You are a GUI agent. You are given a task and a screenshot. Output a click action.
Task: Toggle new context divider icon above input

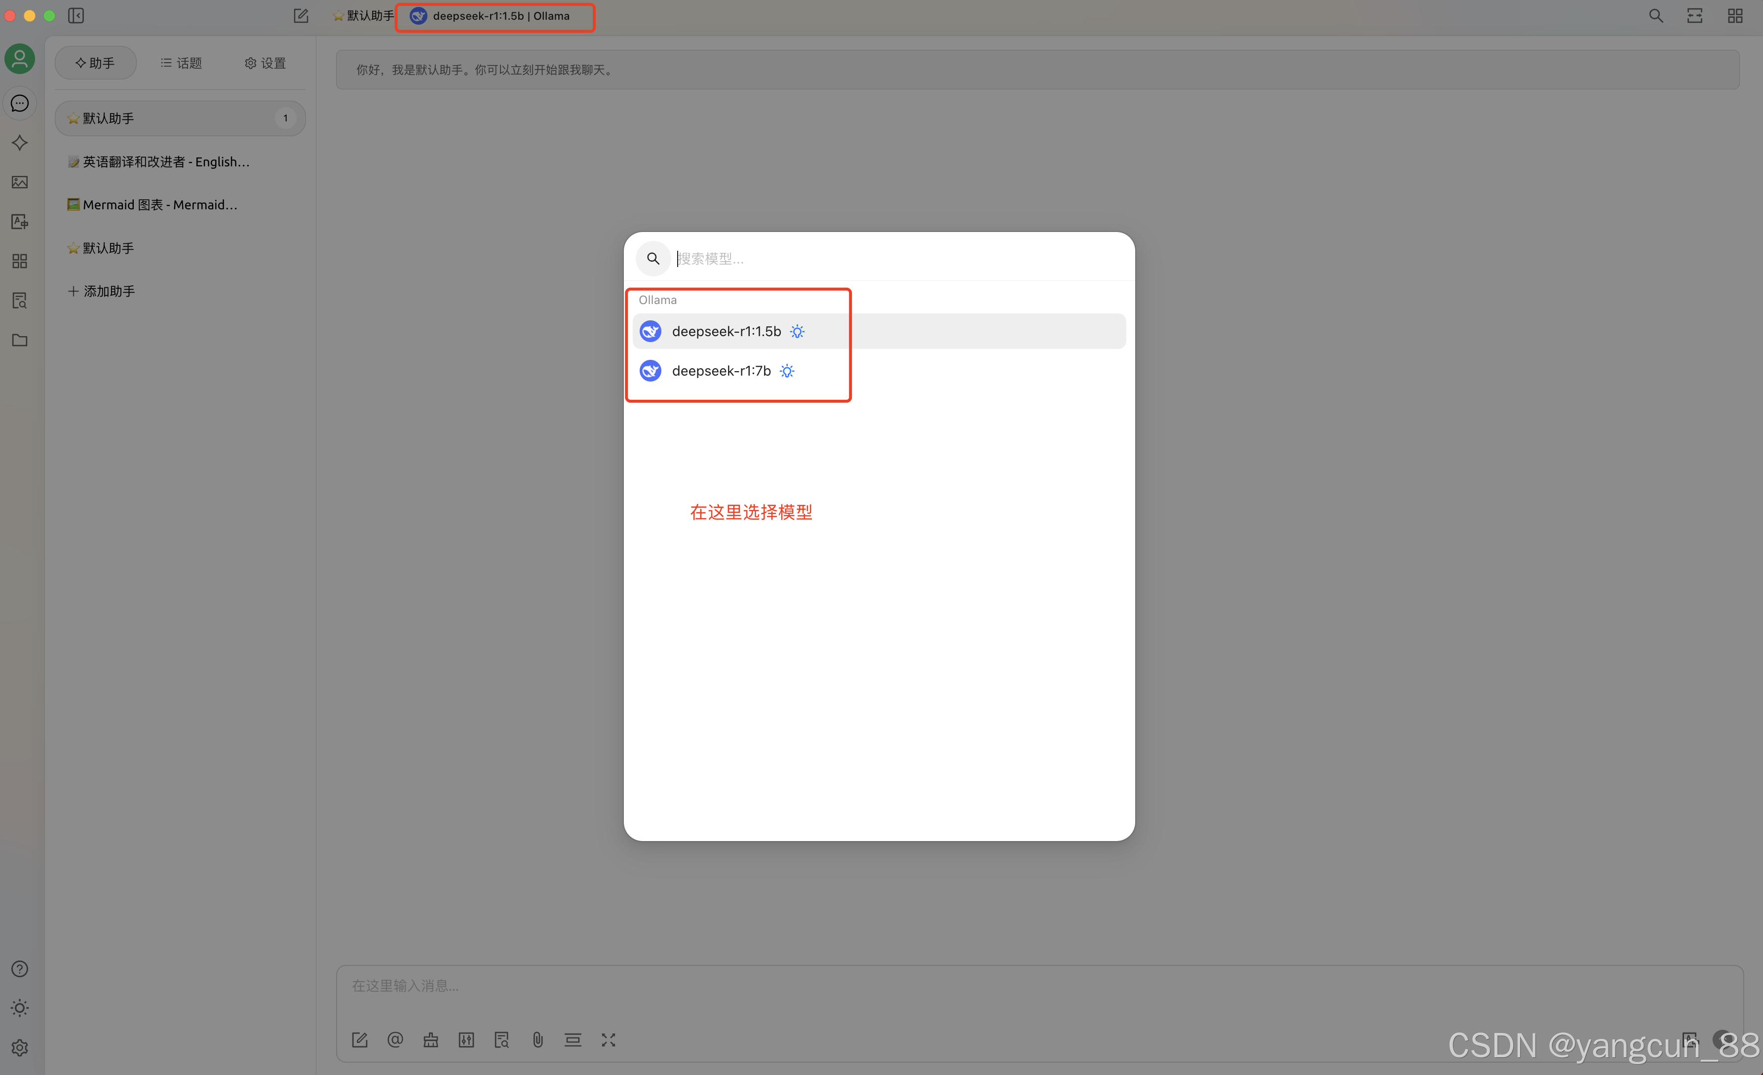(573, 1039)
